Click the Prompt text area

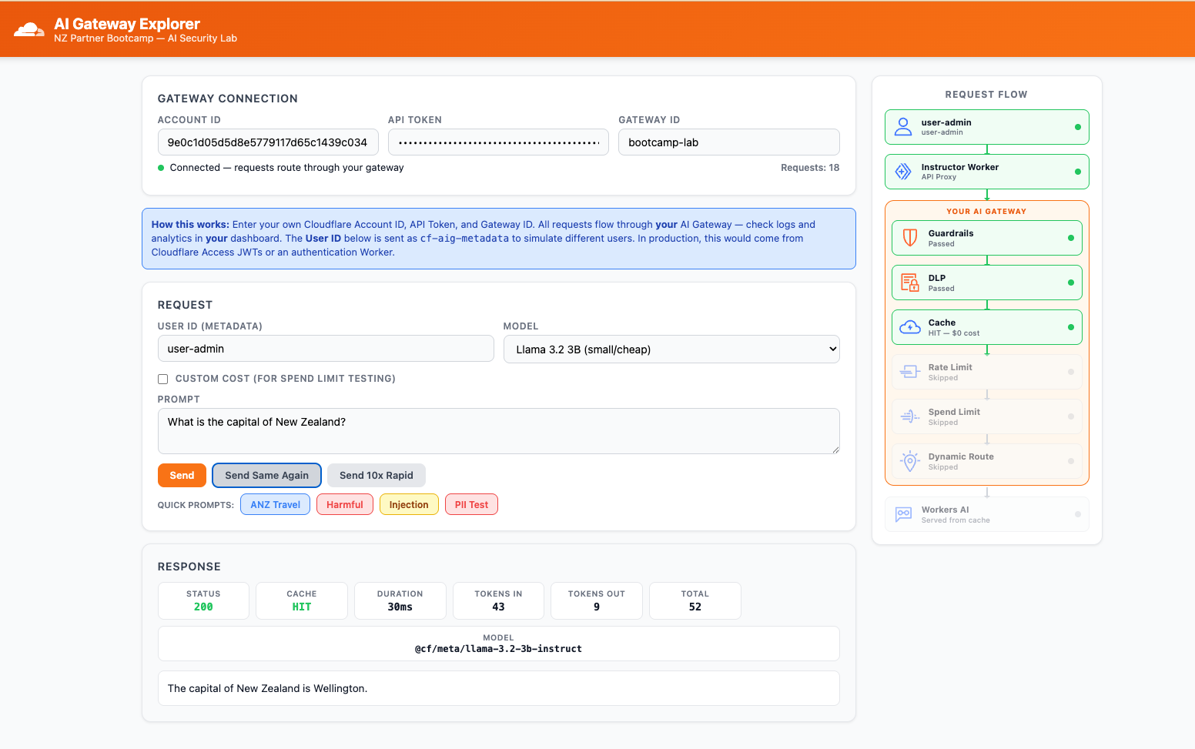(499, 431)
